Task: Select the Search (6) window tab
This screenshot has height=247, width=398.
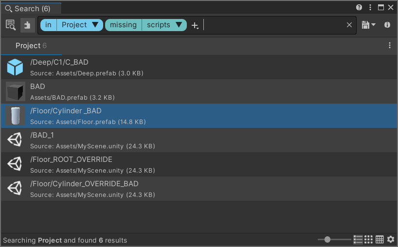Action: click(31, 8)
